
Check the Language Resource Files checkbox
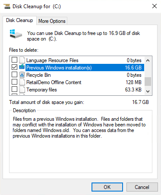point(14,60)
